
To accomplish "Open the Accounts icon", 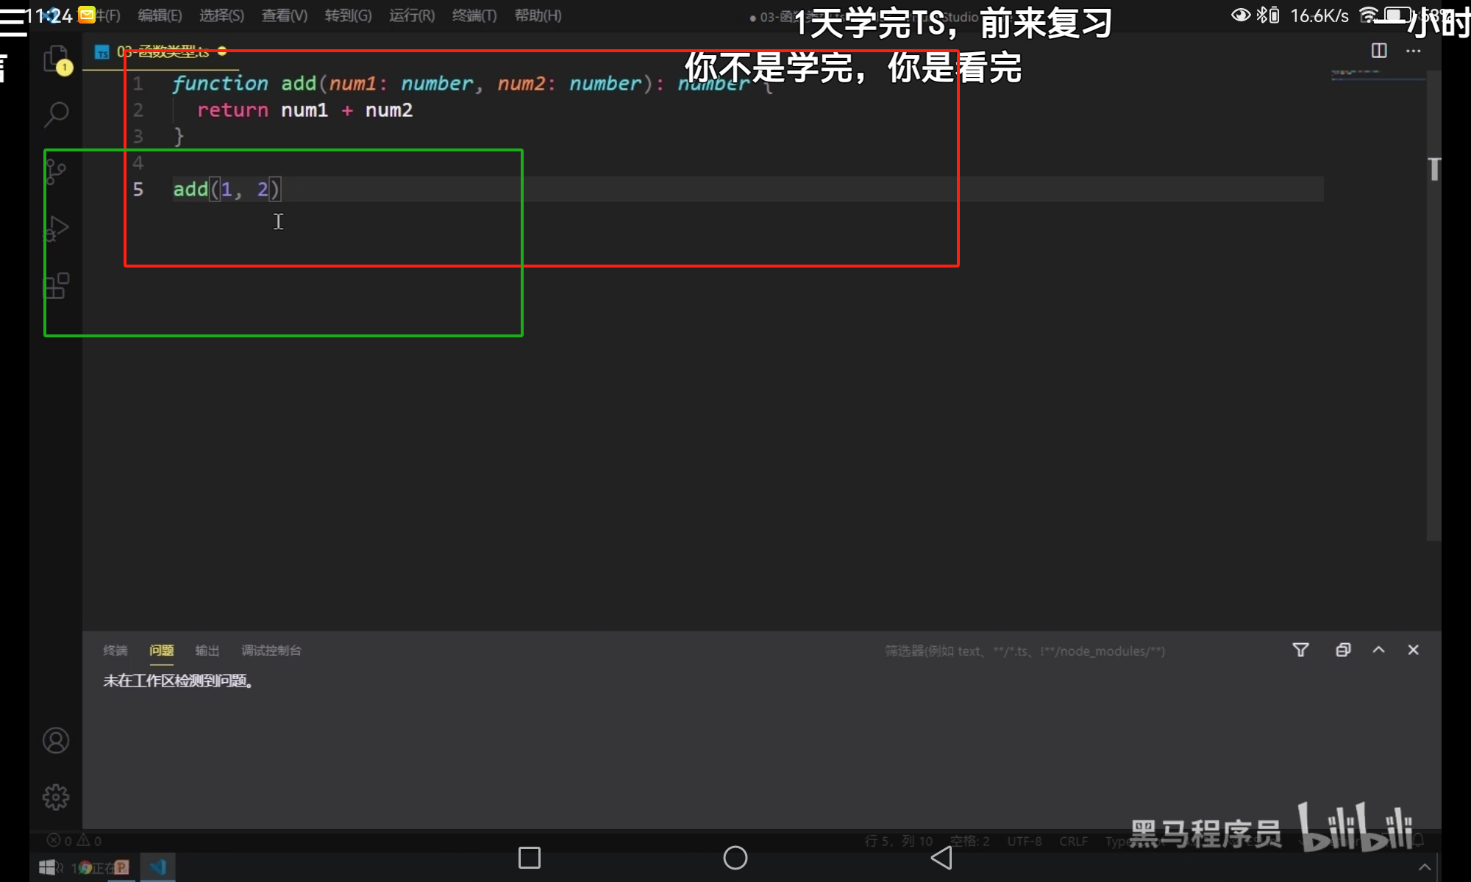I will (x=56, y=740).
